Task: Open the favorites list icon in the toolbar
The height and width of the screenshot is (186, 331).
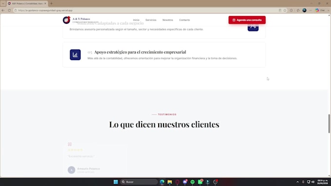Action: pyautogui.click(x=298, y=10)
